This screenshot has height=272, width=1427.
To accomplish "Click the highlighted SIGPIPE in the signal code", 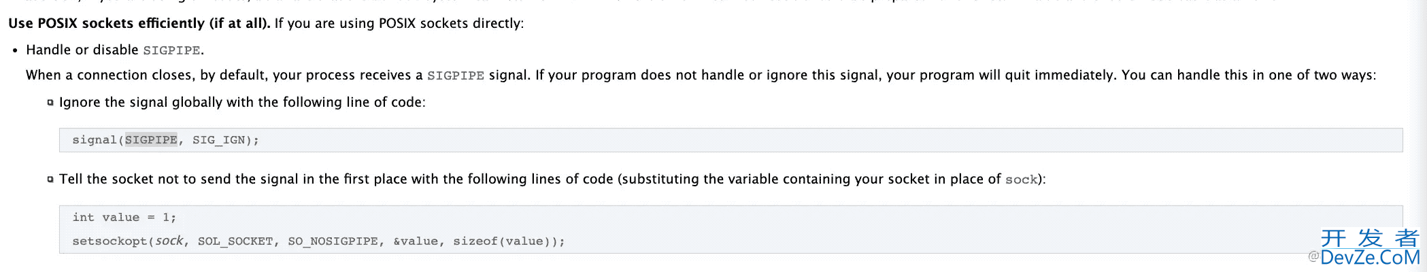I will (151, 139).
